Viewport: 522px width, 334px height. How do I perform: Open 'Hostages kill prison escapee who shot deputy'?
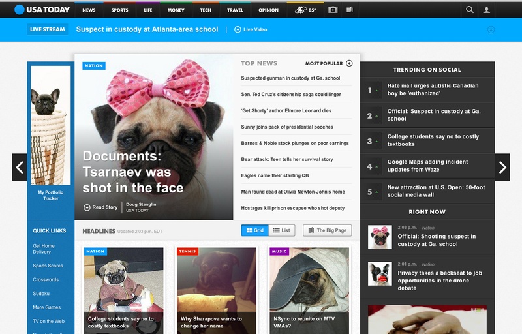pos(293,208)
